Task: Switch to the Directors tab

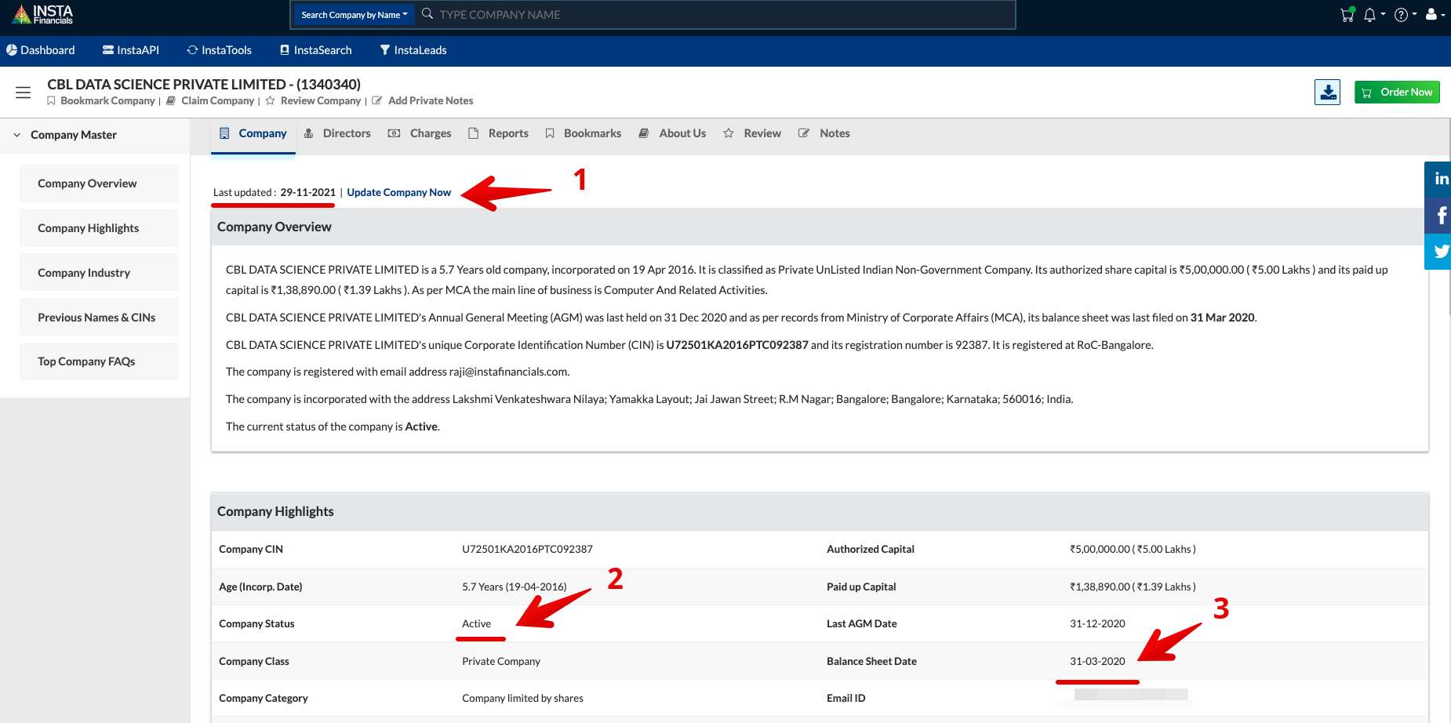Action: pos(337,133)
